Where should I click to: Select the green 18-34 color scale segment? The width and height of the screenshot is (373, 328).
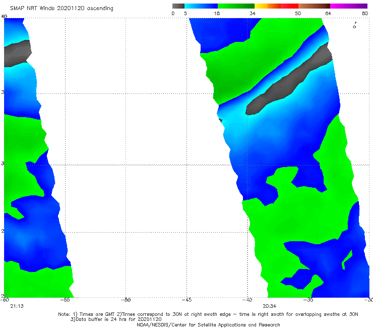tap(236, 6)
